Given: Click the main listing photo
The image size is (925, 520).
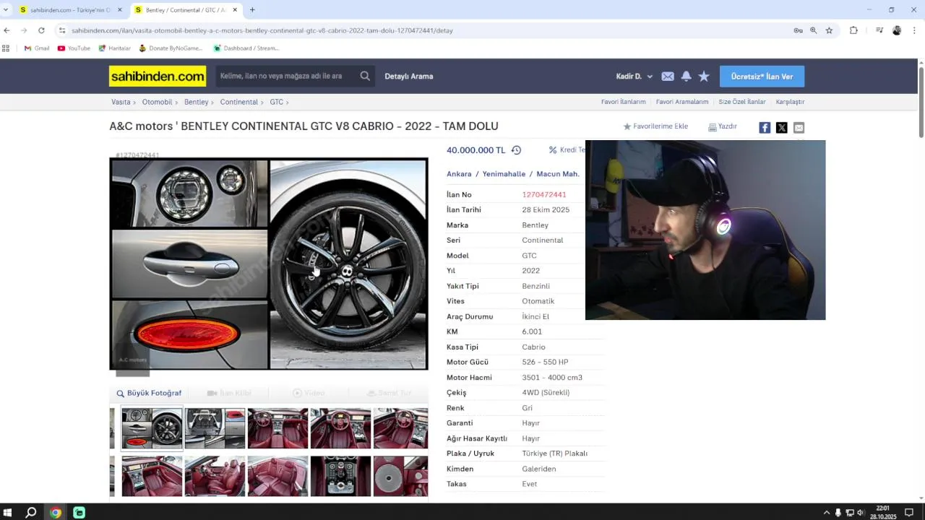Looking at the screenshot, I should tap(269, 264).
